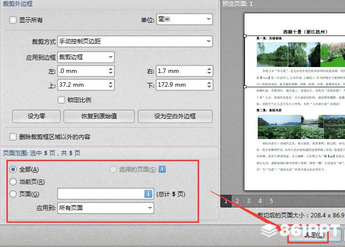Select the 选择的页面(S) radio button
The image size is (345, 247).
click(x=113, y=169)
